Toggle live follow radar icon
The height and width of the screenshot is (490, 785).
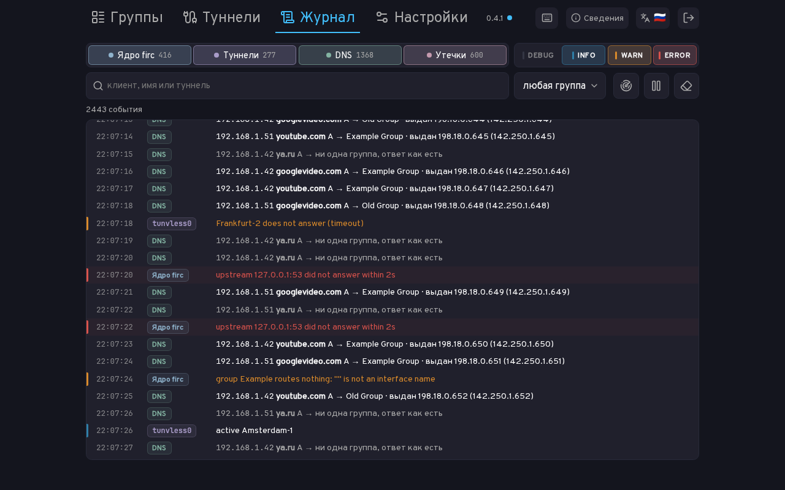pos(626,86)
